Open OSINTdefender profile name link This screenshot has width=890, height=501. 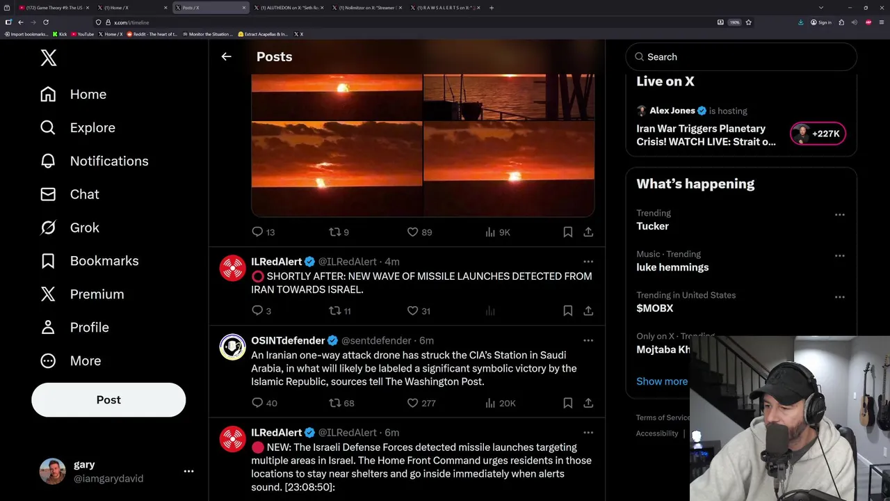[288, 340]
